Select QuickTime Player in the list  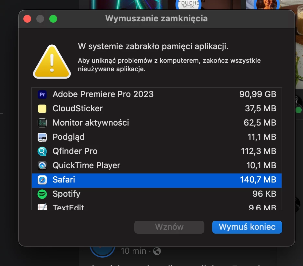click(157, 166)
